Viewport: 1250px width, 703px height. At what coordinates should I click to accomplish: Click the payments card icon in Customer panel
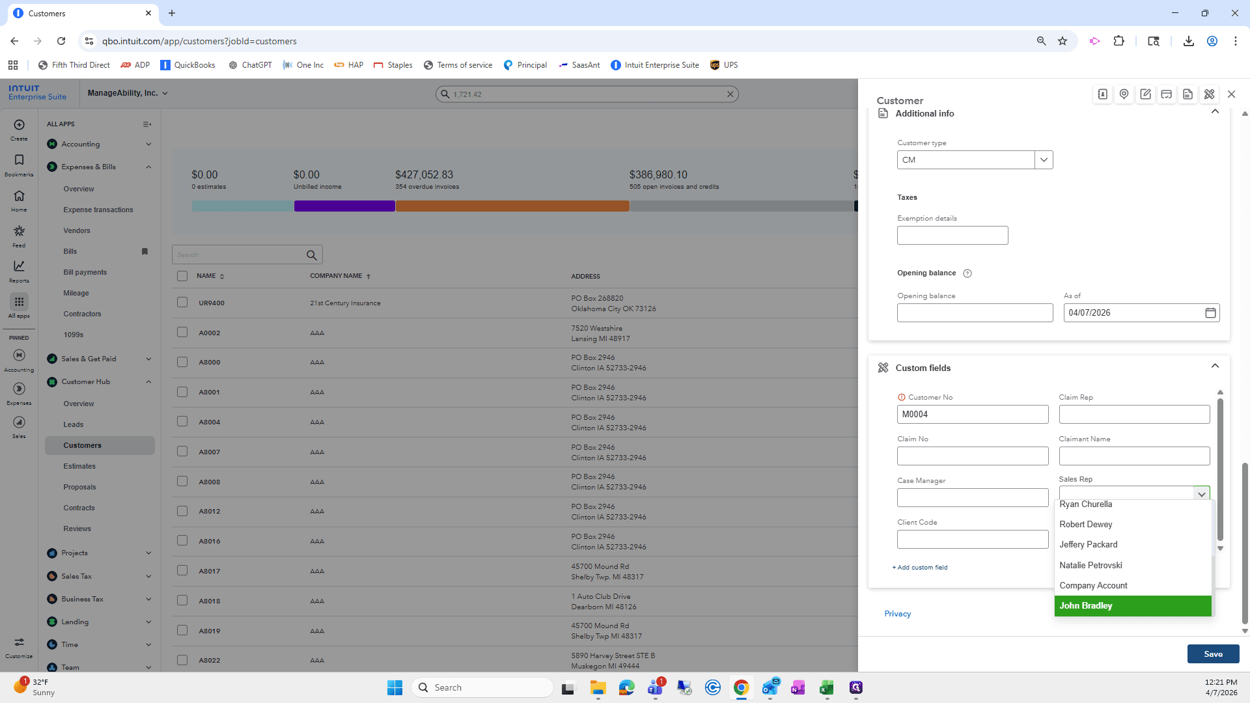1167,94
